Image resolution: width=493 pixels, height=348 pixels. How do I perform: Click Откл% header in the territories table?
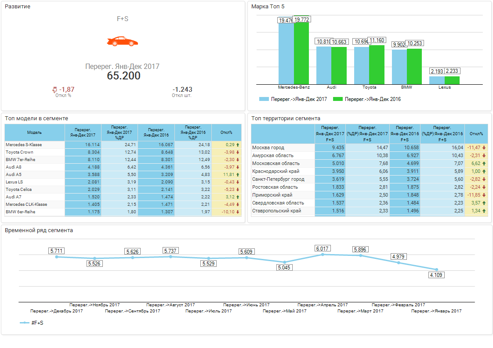pyautogui.click(x=476, y=134)
